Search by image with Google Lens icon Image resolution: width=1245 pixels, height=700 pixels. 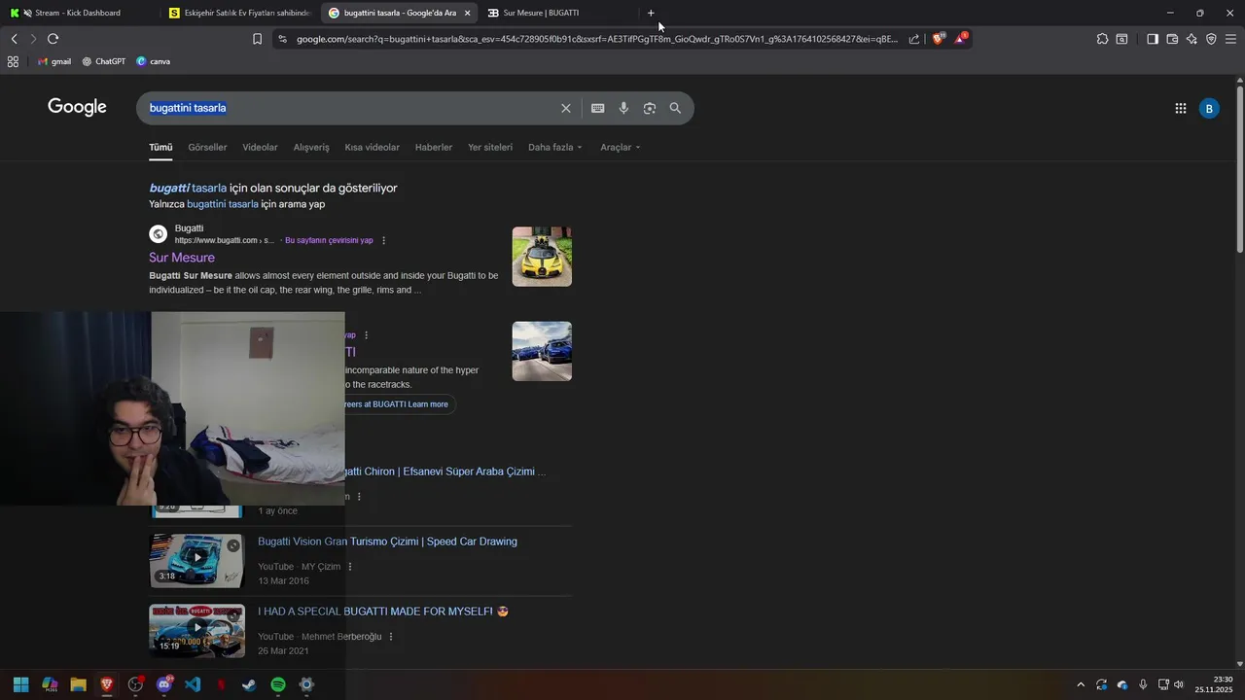650,108
